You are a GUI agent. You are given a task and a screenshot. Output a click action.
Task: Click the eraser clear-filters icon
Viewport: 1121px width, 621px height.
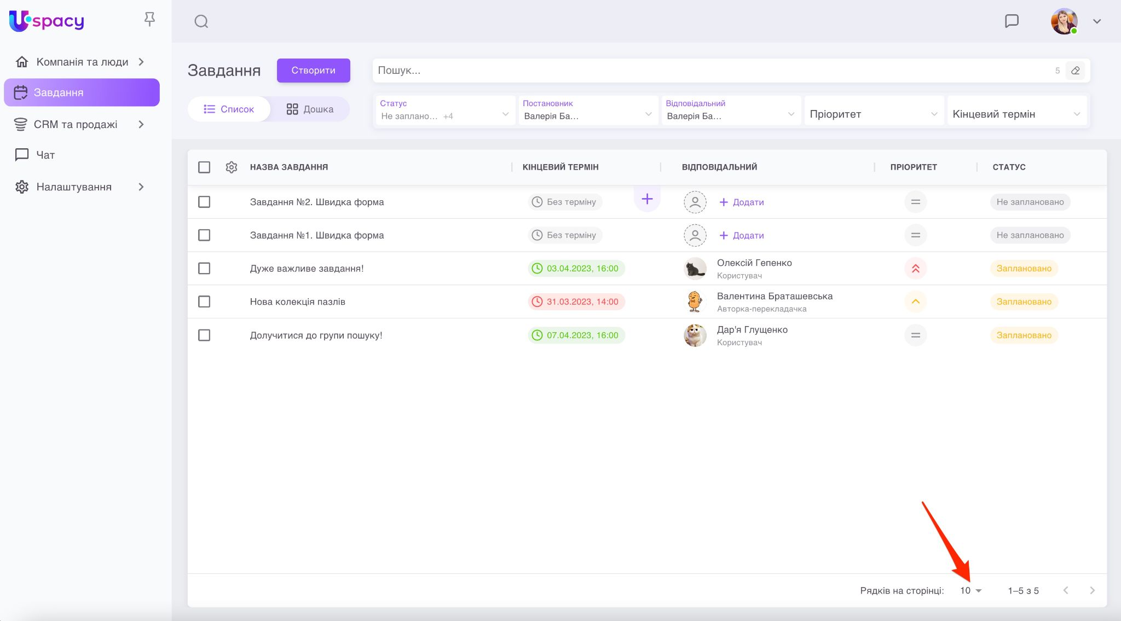point(1075,71)
